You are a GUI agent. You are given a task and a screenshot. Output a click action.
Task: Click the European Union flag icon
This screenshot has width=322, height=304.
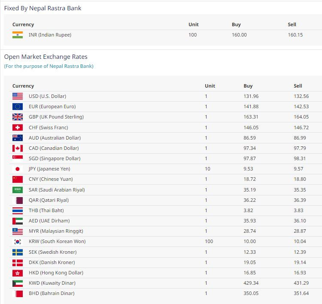(x=18, y=106)
